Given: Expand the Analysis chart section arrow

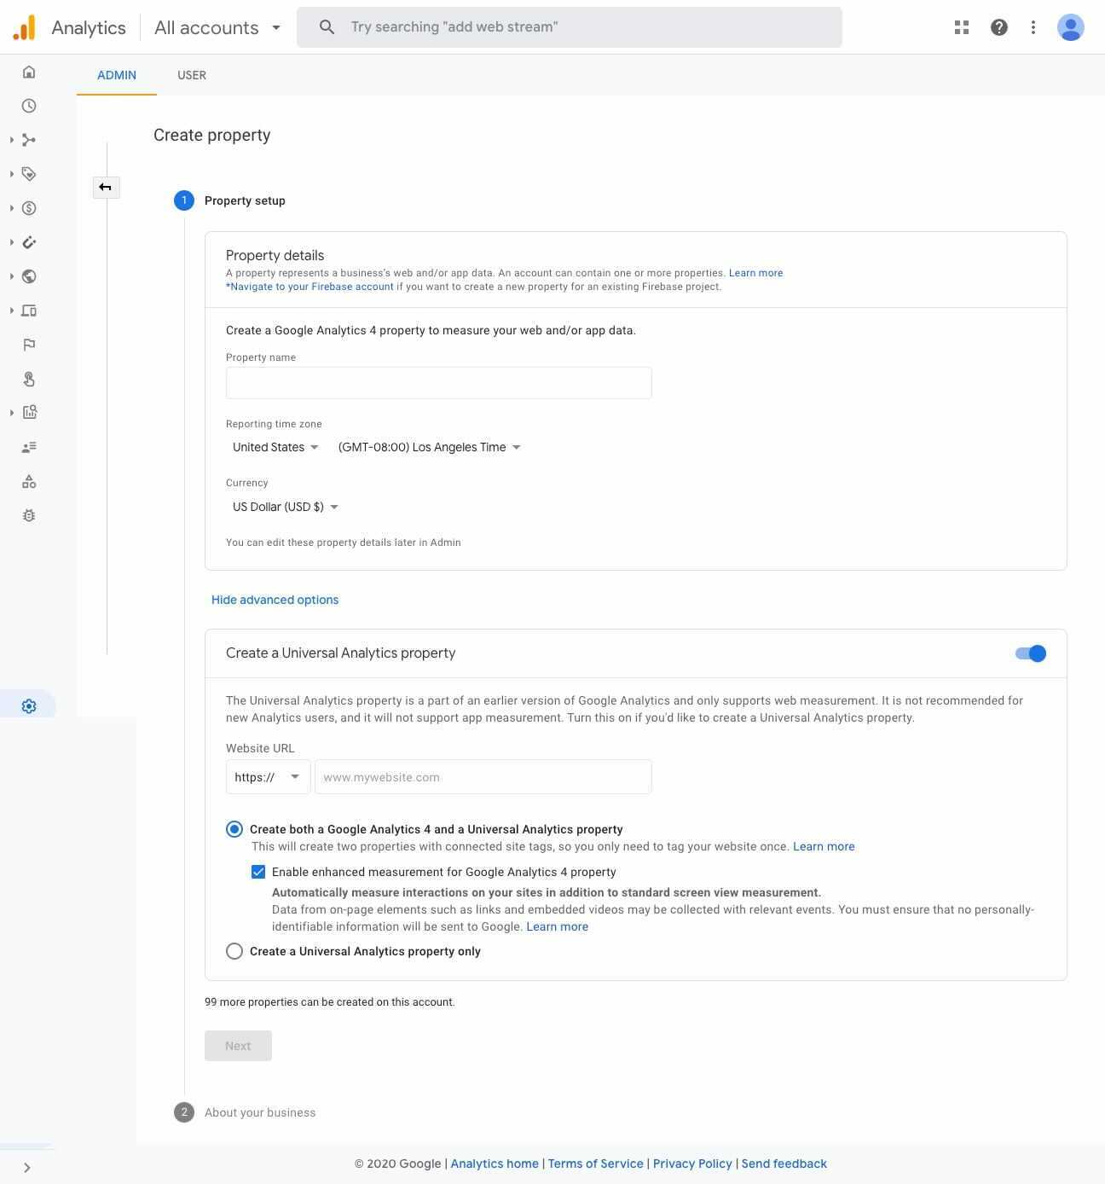Looking at the screenshot, I should click(12, 413).
